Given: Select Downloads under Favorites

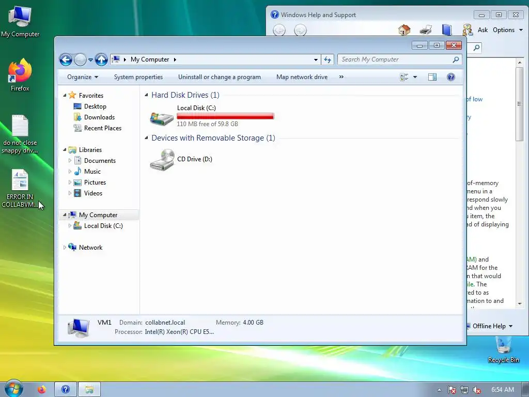Looking at the screenshot, I should pyautogui.click(x=99, y=117).
